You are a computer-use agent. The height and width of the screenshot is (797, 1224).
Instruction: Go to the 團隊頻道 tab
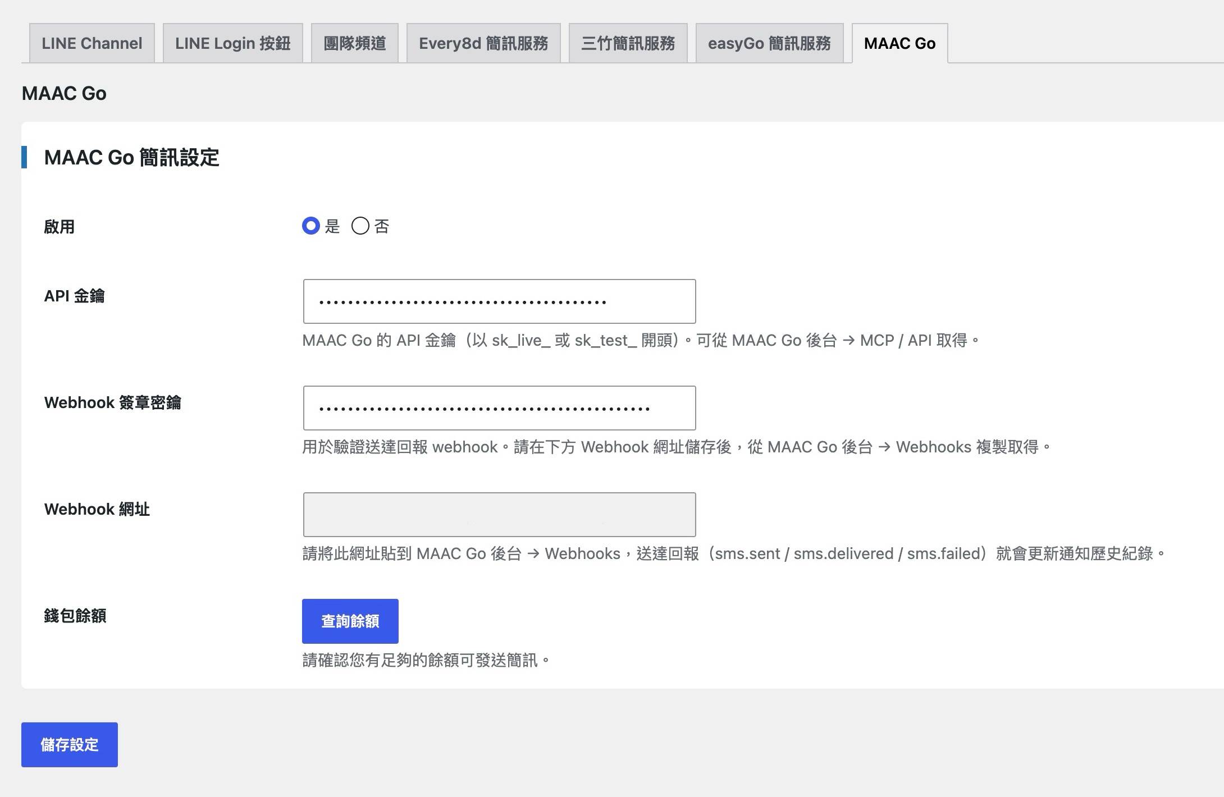(355, 43)
